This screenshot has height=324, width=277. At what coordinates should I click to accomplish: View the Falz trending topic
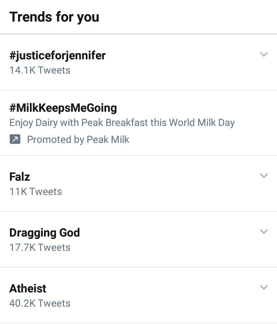point(20,177)
